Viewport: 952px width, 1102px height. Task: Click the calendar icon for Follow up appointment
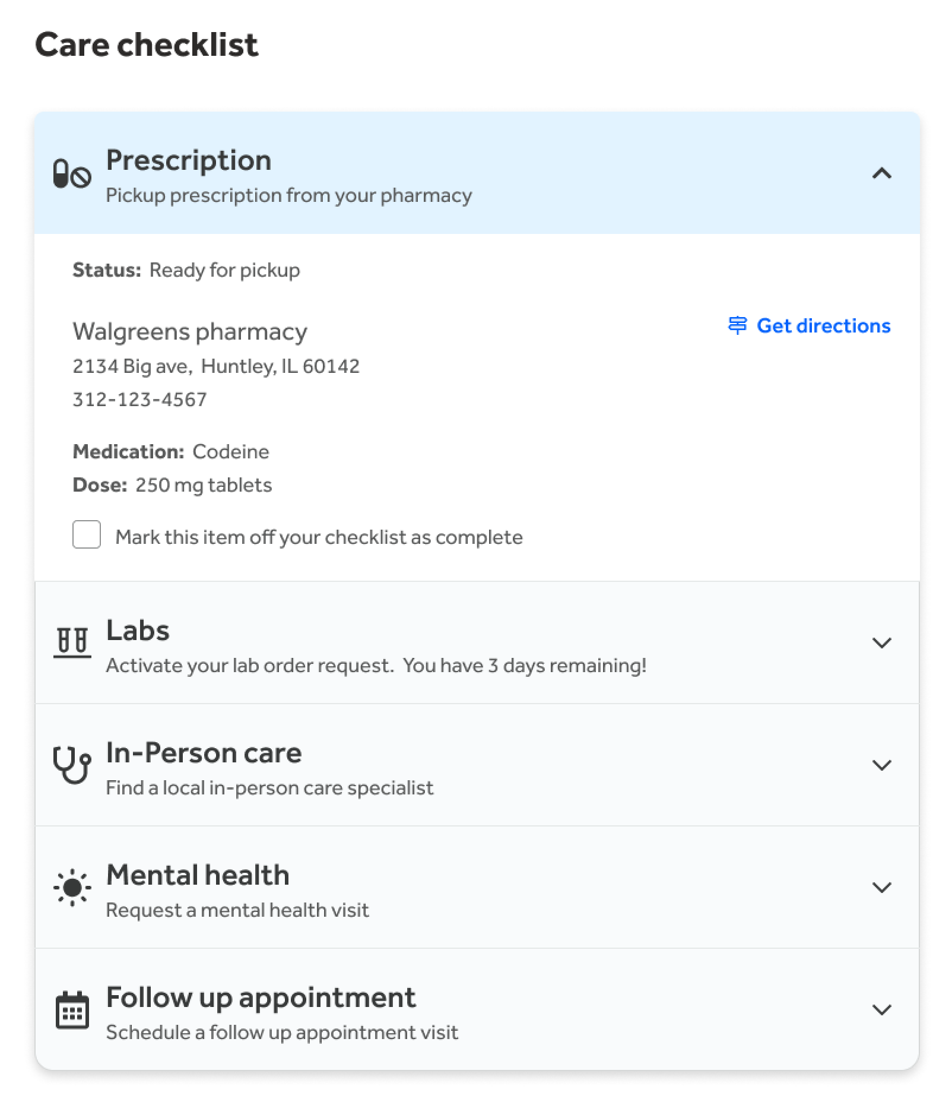72,1010
